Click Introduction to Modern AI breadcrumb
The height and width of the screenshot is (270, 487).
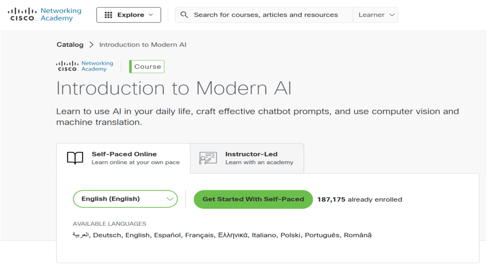pos(142,45)
